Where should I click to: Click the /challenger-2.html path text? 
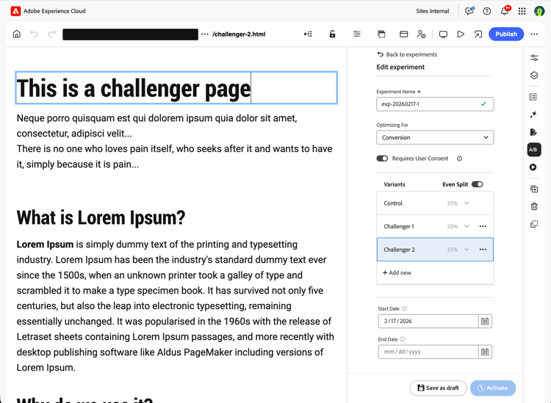[x=239, y=34]
